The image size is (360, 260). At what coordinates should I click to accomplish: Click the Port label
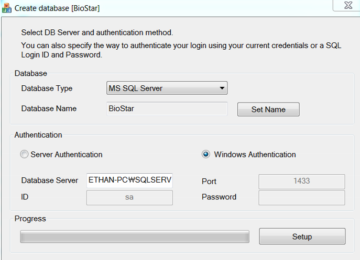(209, 182)
